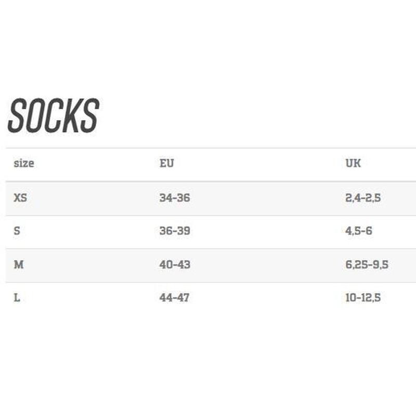
Task: Click the L size row label
Action: pos(17,297)
